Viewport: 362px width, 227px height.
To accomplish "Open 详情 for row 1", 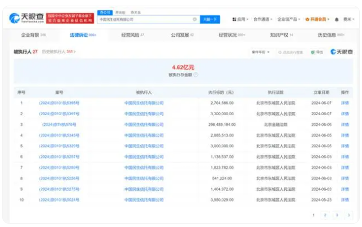I will [x=345, y=103].
